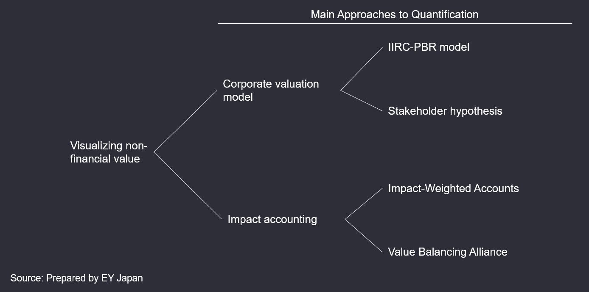Select the connector line rising to 'Corporate valuation model'
The image size is (589, 292).
185,121
